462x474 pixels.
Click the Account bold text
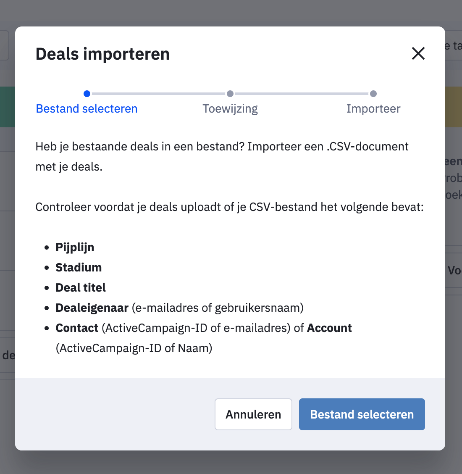329,328
